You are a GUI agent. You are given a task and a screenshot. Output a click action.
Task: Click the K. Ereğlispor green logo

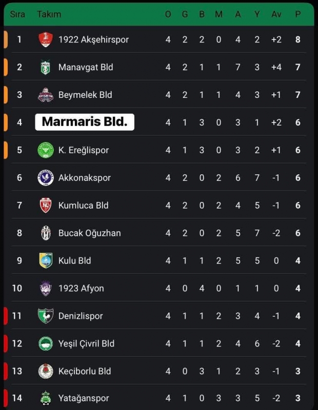pyautogui.click(x=46, y=150)
